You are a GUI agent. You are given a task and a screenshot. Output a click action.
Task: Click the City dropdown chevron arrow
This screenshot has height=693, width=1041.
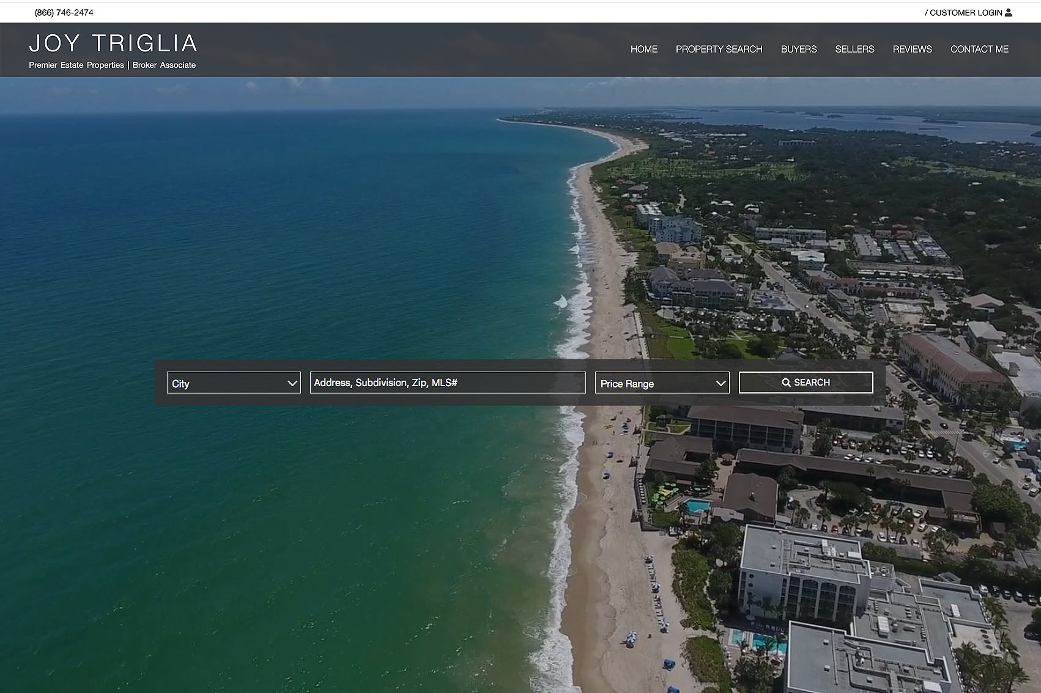point(292,383)
